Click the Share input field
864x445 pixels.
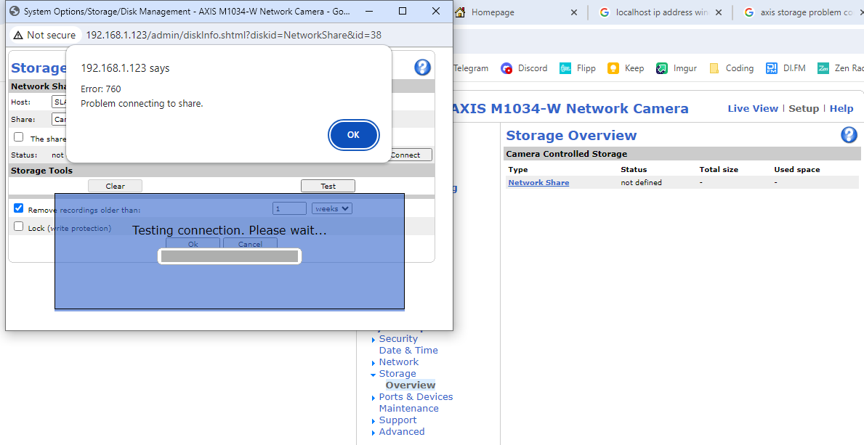[59, 119]
